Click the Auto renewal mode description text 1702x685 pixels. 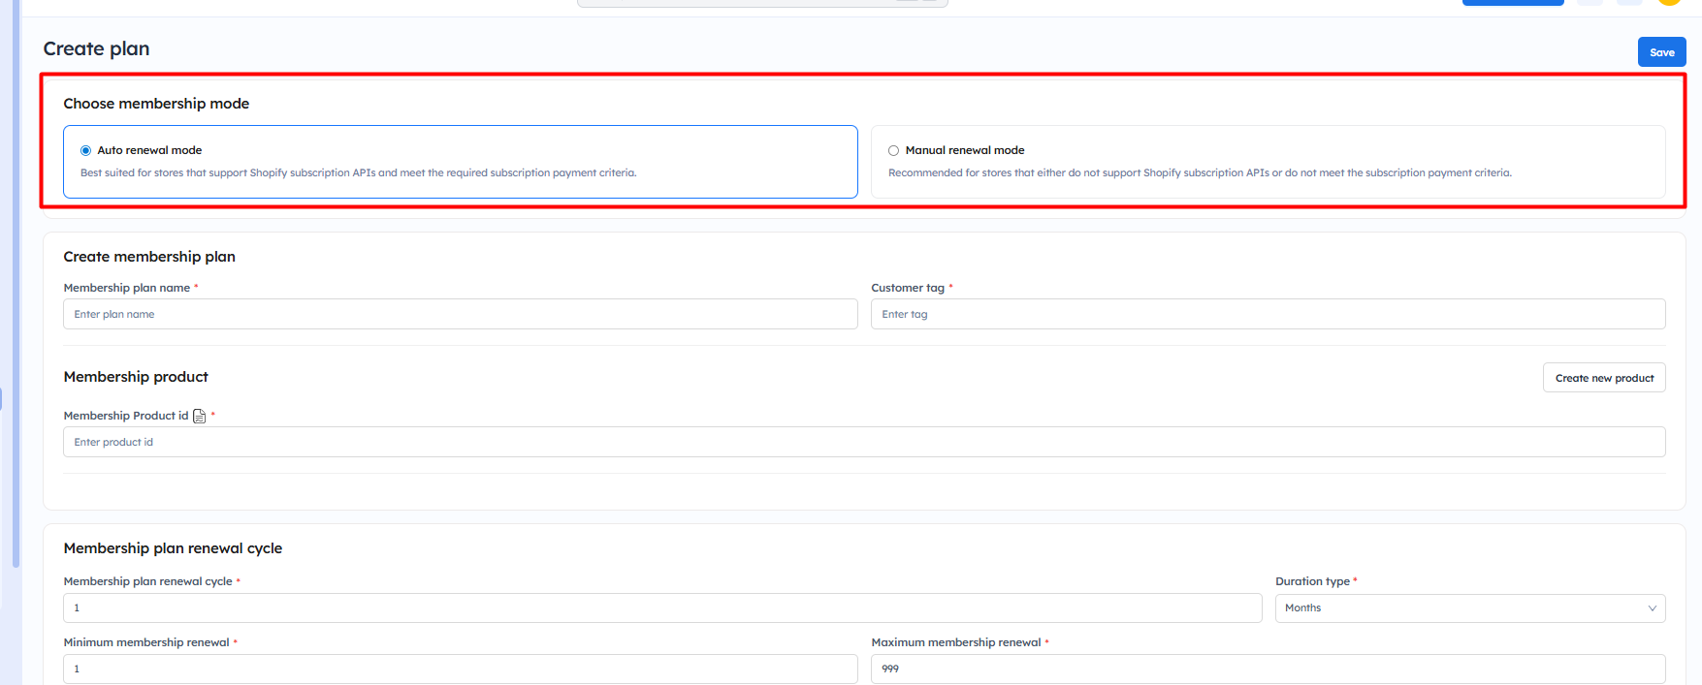click(x=358, y=173)
